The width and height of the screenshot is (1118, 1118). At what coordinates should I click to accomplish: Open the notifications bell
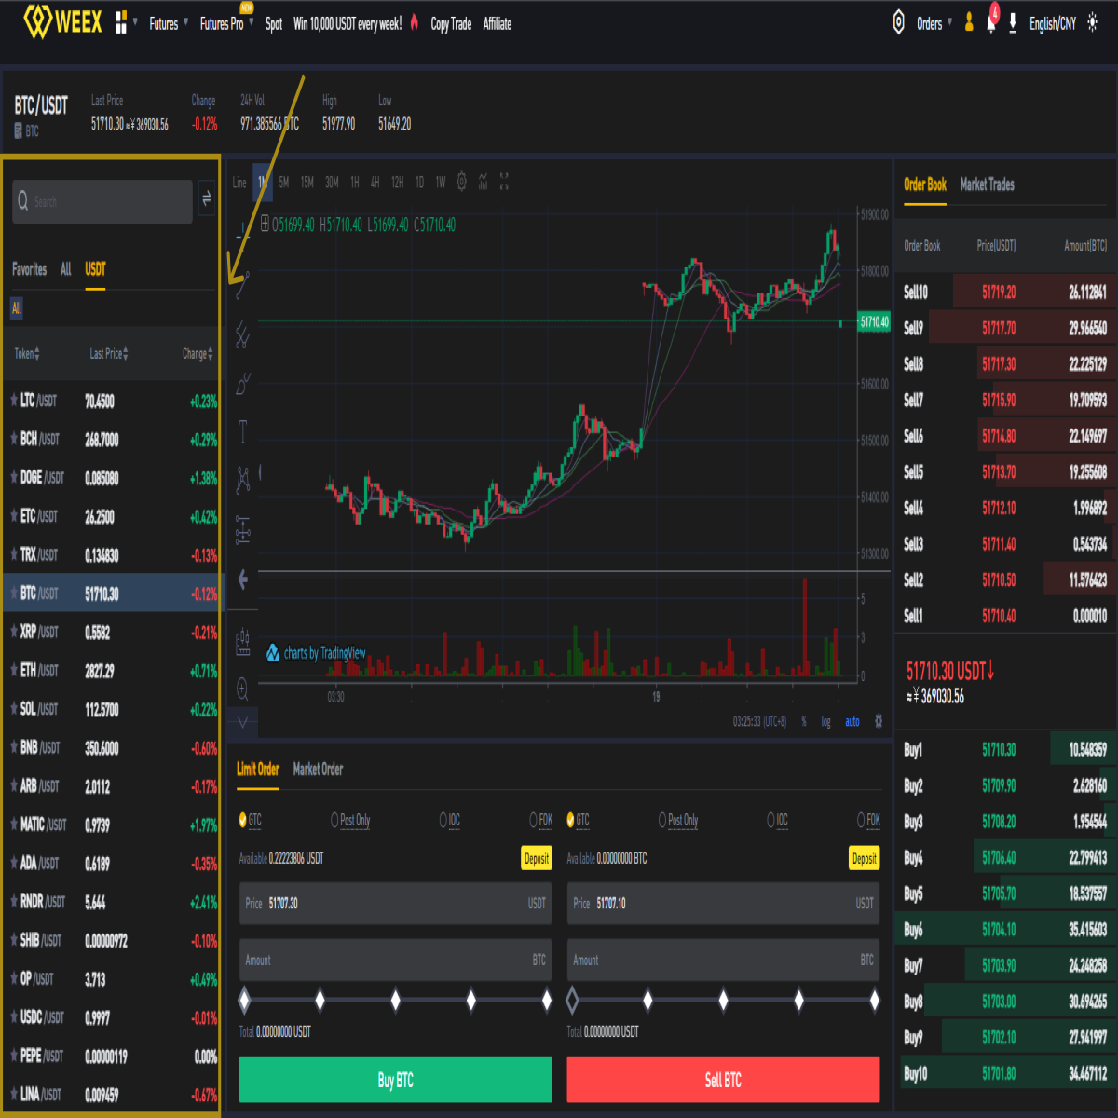point(991,23)
